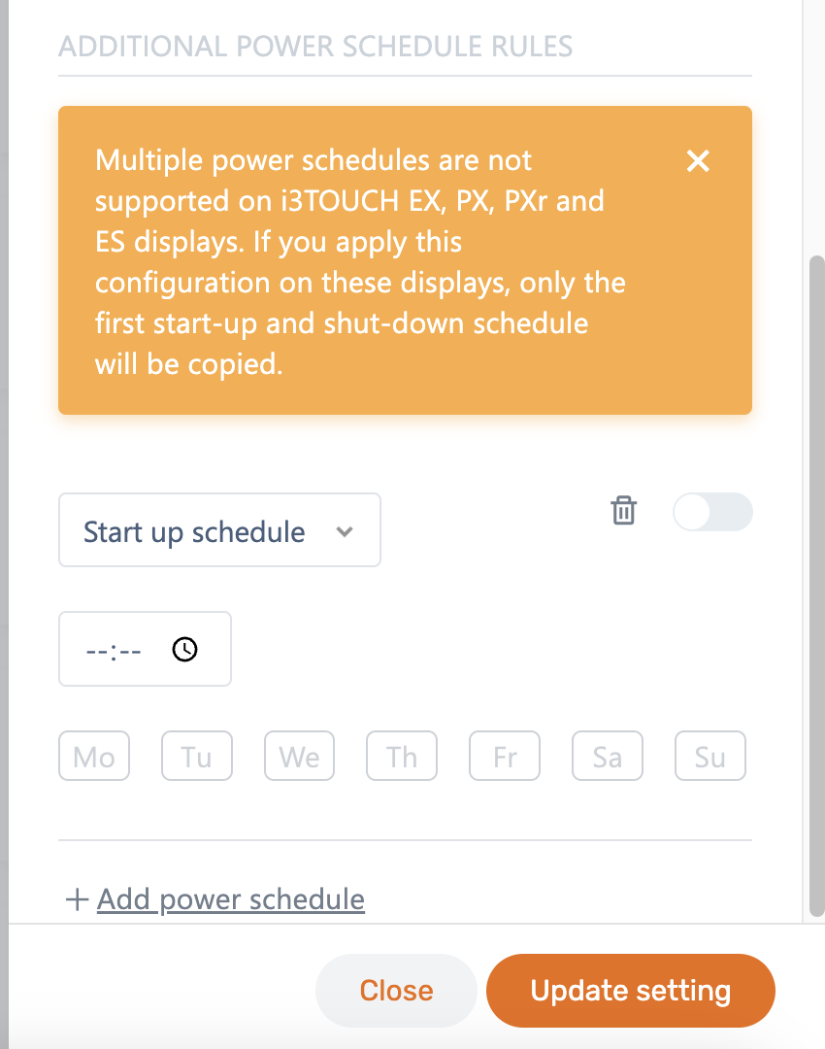The height and width of the screenshot is (1049, 825).
Task: Dismiss the orange warning with the X
Action: 698,161
